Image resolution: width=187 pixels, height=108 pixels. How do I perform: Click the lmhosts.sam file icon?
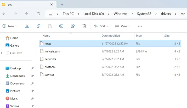pyautogui.click(x=42, y=51)
